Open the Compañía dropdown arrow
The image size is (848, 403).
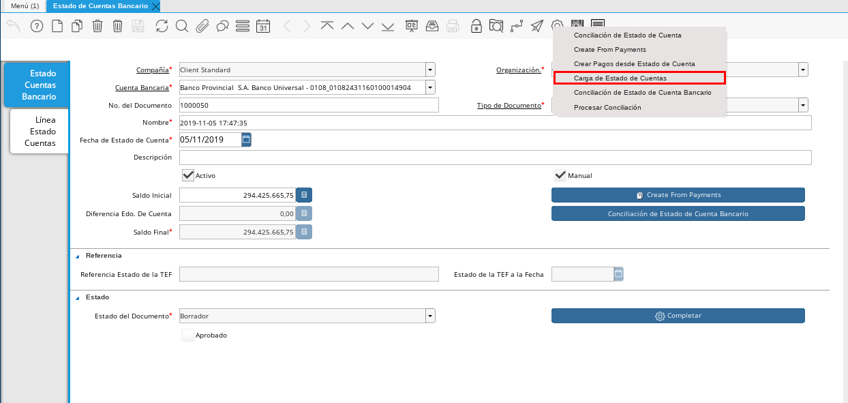pos(430,70)
